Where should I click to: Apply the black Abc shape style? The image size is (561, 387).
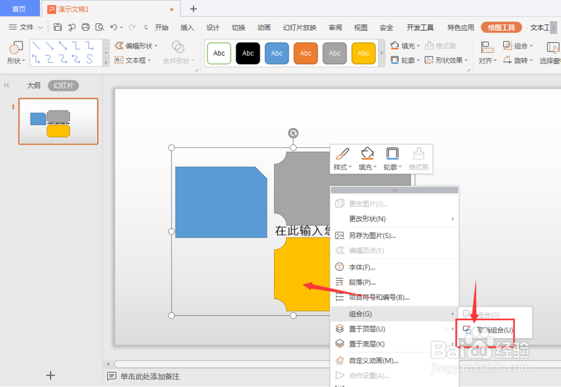[x=248, y=53]
